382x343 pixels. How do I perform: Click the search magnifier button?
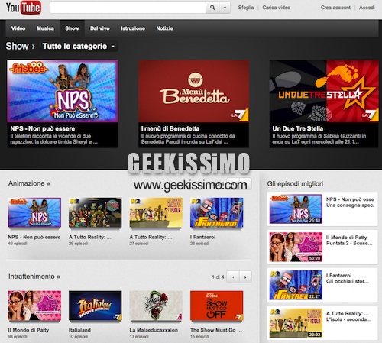(x=212, y=8)
